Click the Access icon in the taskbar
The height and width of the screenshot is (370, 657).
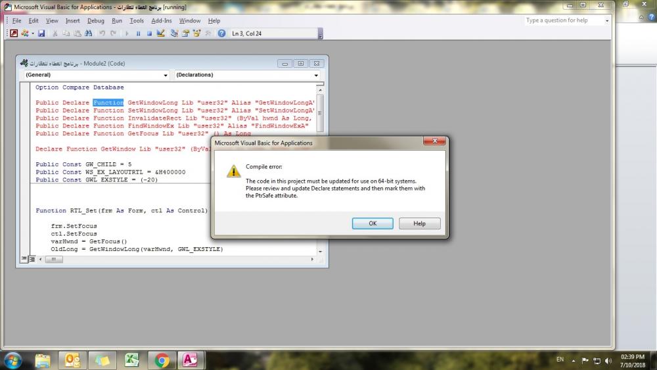(191, 360)
